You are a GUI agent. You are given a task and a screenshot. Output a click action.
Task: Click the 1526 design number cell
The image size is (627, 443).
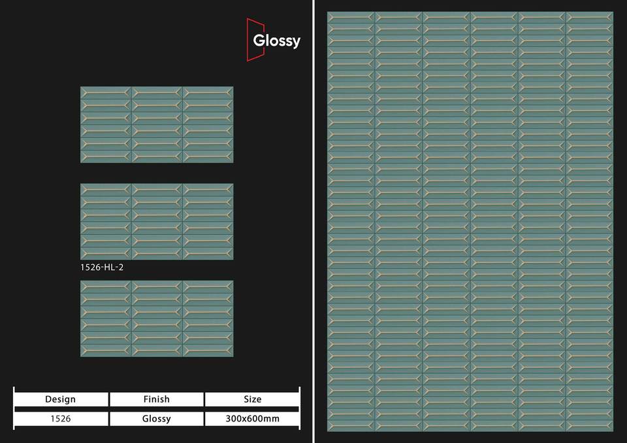point(61,419)
